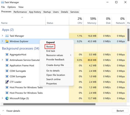Click the Apps (2) group heading
Image resolution: width=130 pixels, height=115 pixels.
8,30
